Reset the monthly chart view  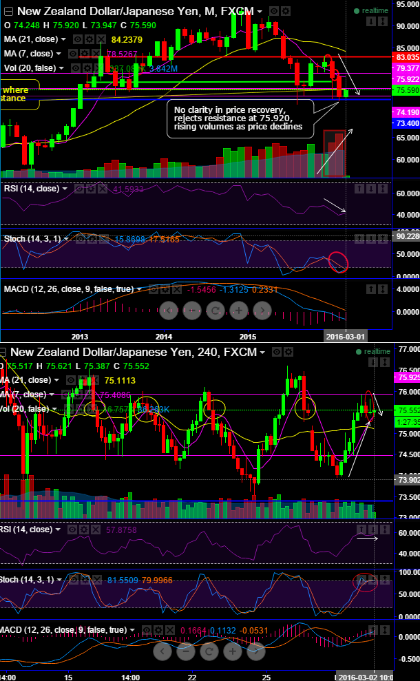pyautogui.click(x=215, y=311)
